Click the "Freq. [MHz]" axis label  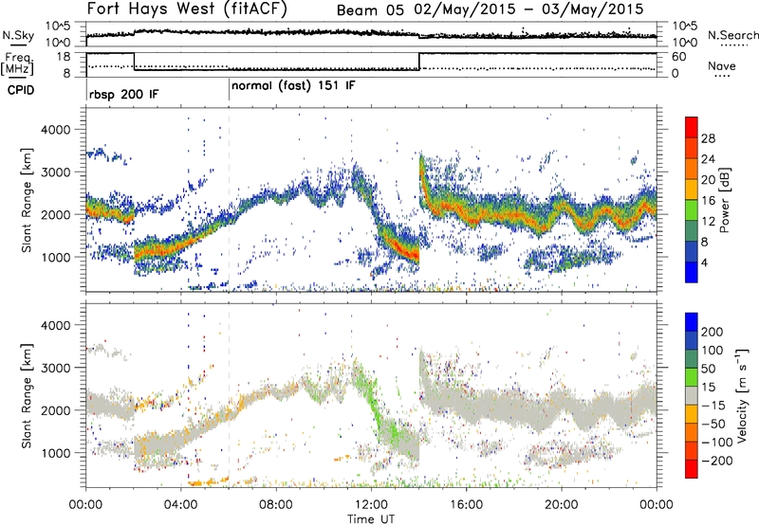19,64
